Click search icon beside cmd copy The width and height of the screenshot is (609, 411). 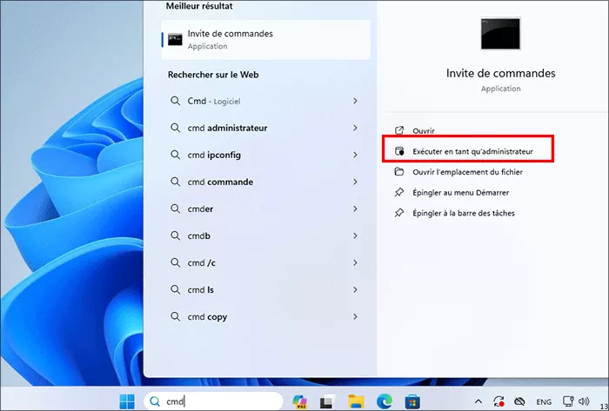(175, 316)
